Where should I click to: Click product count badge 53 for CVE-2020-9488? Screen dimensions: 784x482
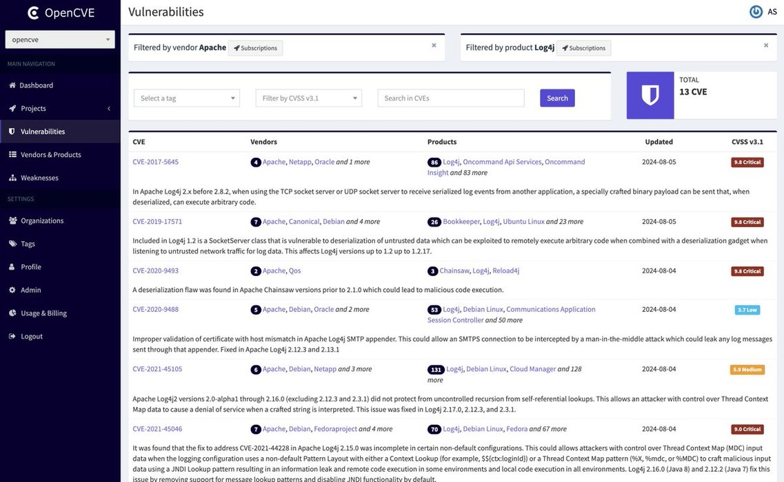(x=434, y=310)
